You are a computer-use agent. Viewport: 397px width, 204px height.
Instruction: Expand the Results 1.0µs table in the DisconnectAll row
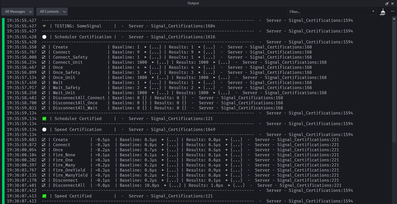229,185
